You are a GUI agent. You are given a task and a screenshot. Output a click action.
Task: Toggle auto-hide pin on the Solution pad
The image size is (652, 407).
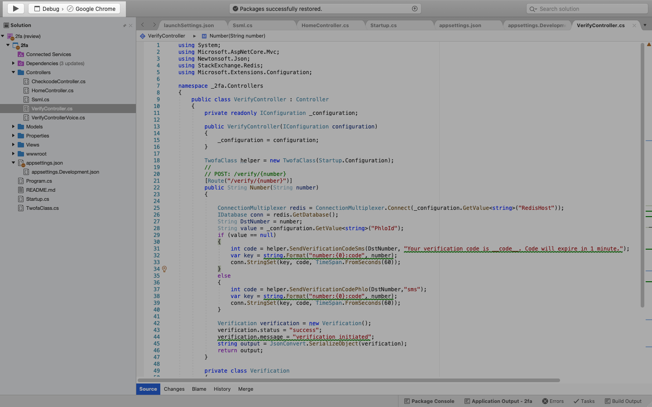click(125, 25)
